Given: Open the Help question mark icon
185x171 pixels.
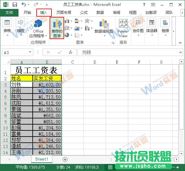Looking at the screenshot, I should (x=144, y=5).
